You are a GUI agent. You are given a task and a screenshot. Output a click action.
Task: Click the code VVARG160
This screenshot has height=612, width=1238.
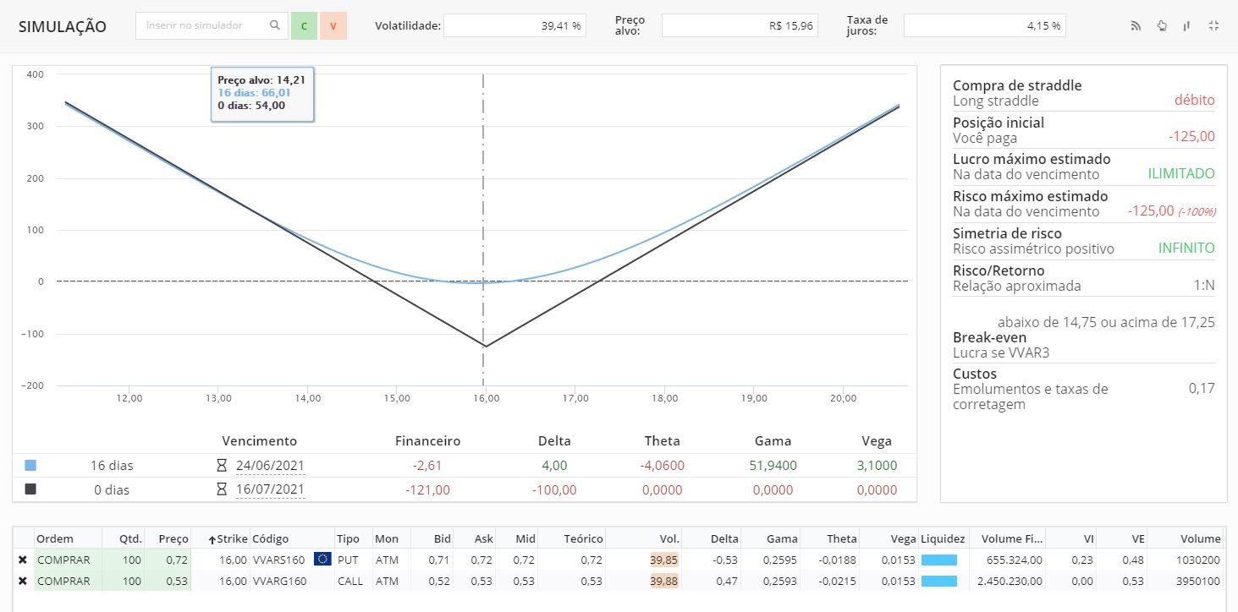click(278, 581)
